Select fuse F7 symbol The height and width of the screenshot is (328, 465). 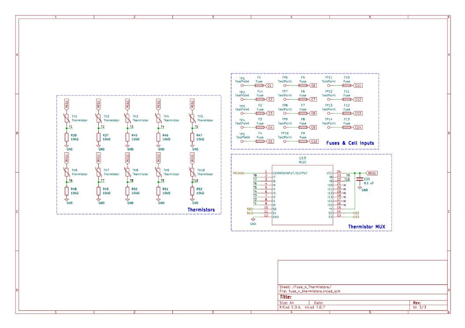pyautogui.click(x=303, y=113)
